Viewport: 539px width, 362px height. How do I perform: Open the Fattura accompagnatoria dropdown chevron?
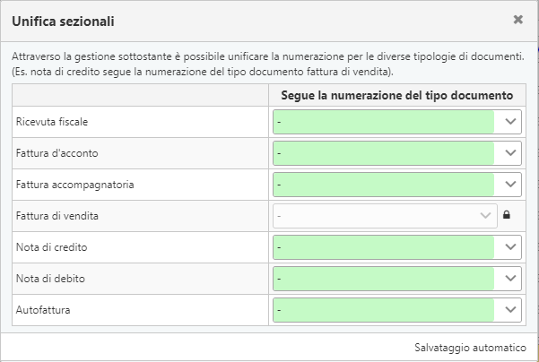pyautogui.click(x=510, y=185)
